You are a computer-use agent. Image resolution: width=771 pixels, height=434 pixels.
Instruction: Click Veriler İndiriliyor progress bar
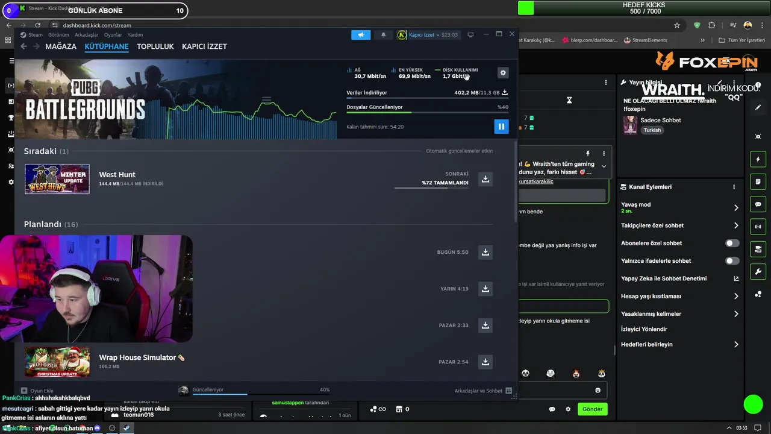pyautogui.click(x=427, y=98)
